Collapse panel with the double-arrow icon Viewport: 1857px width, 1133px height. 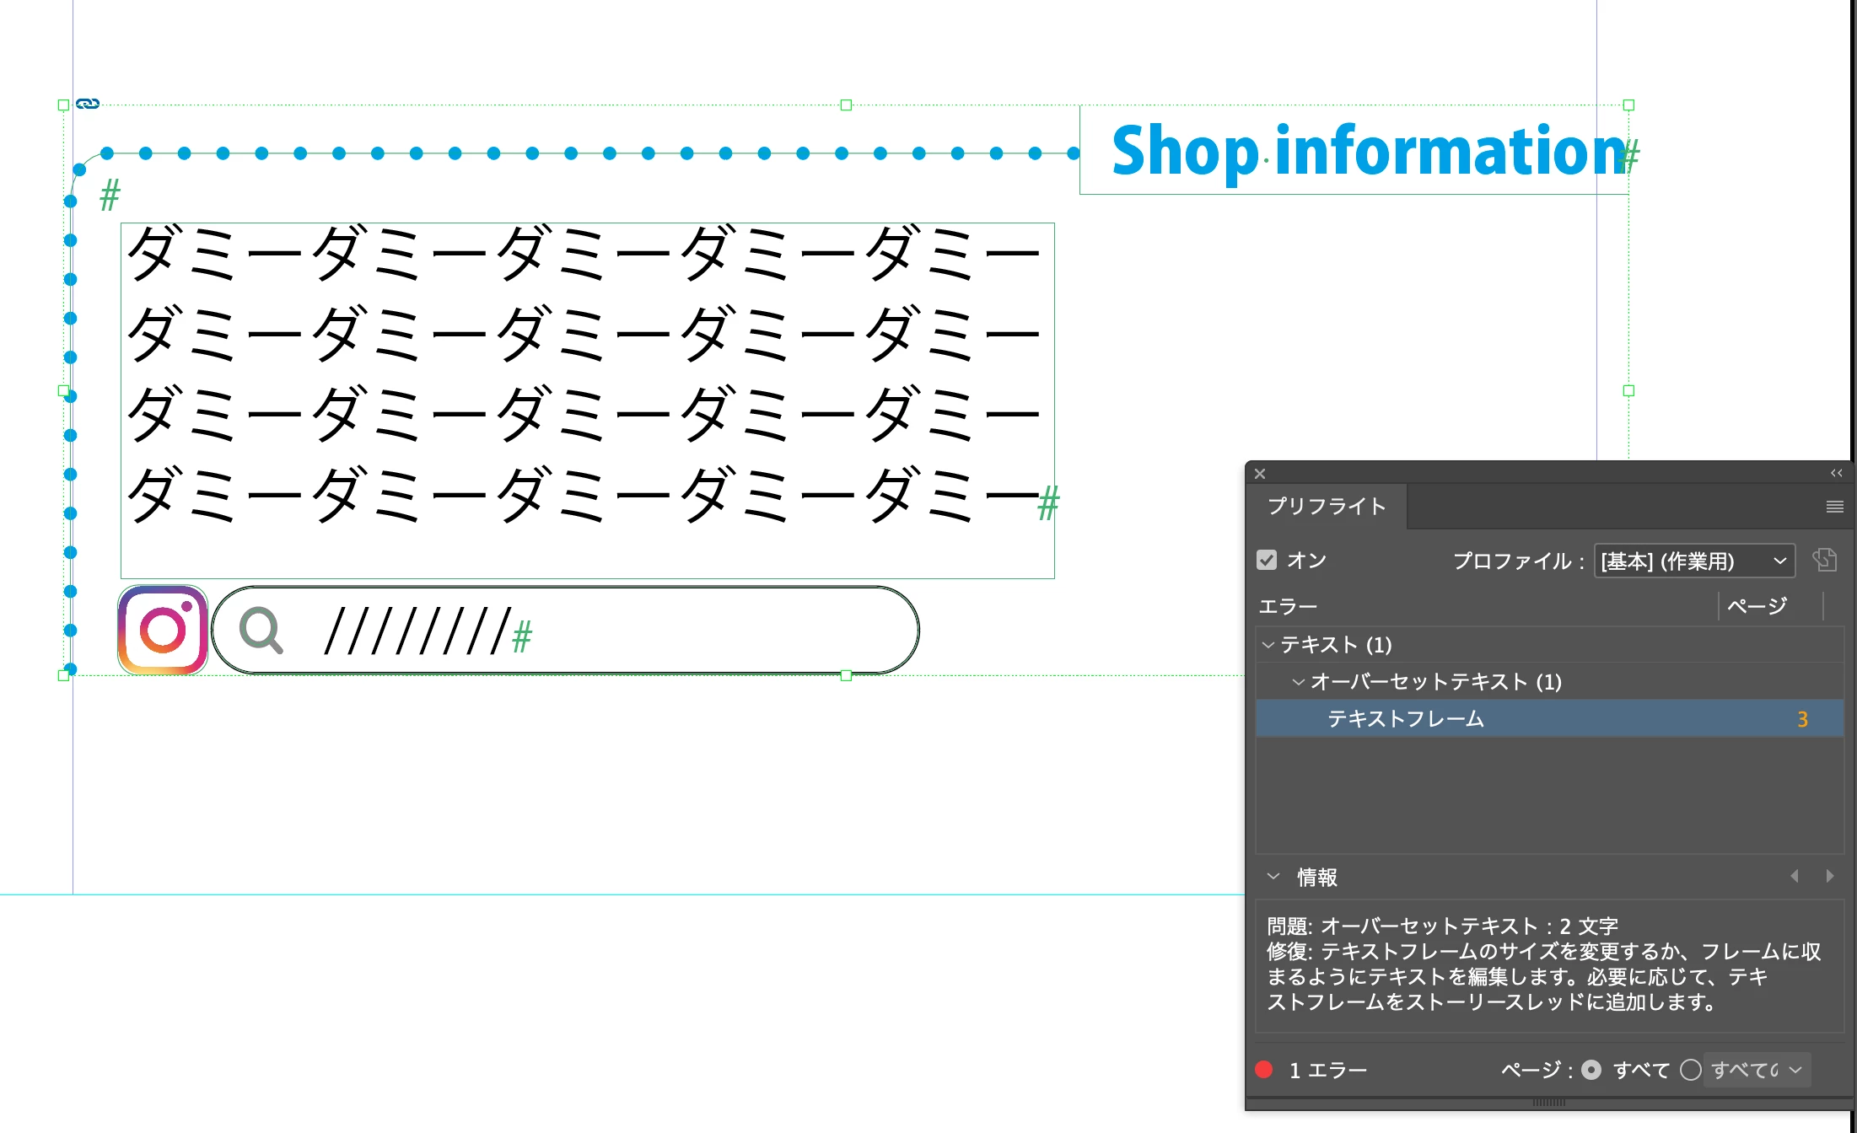click(1836, 474)
